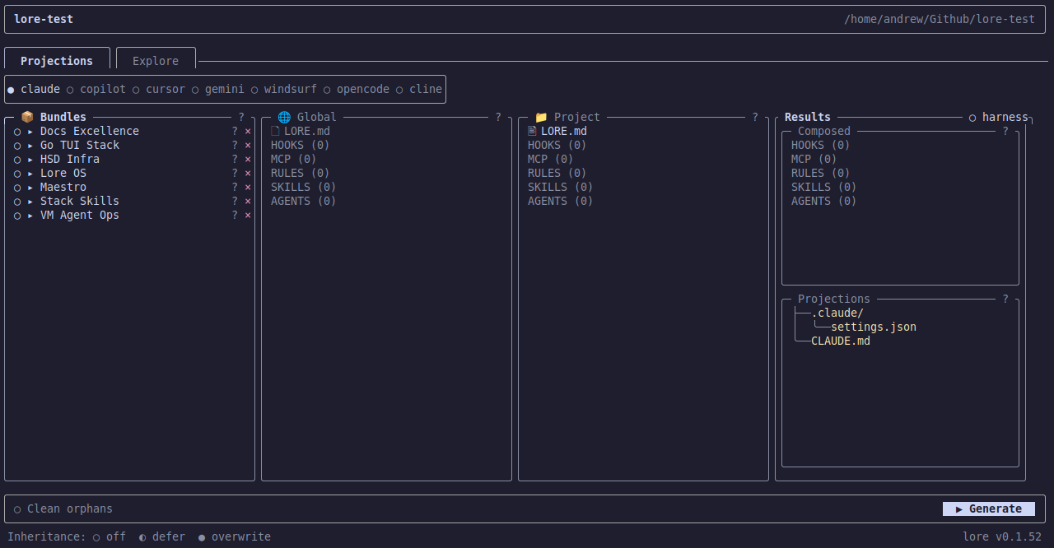This screenshot has height=548, width=1054.
Task: Expand the HSD Infra bundle
Action: (29, 159)
